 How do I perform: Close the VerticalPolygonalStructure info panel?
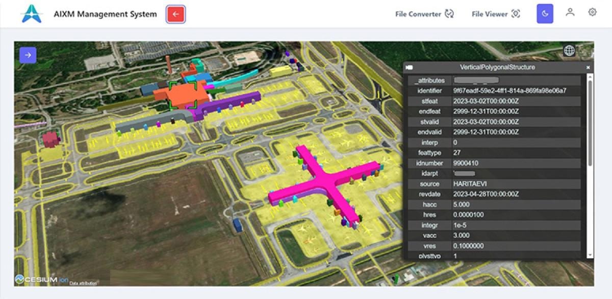[588, 67]
